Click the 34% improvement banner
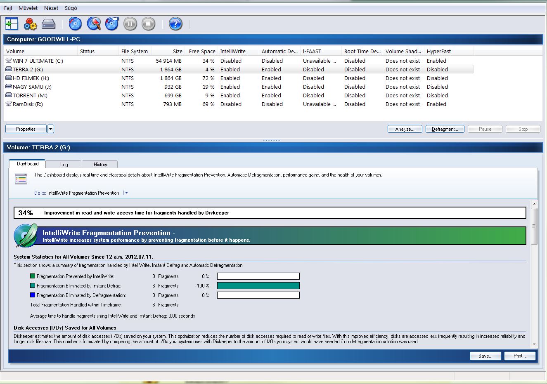The height and width of the screenshot is (384, 547). [x=270, y=213]
